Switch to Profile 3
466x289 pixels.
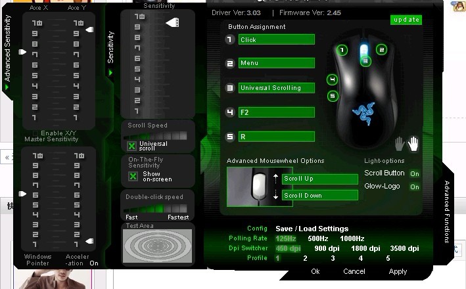pos(333,258)
